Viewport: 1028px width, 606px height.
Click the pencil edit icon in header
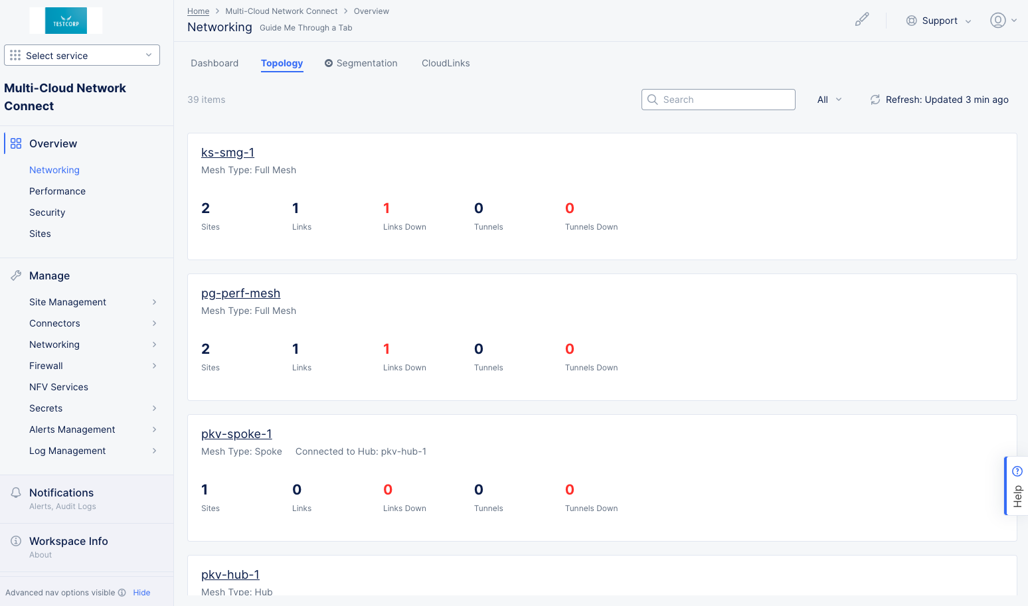861,20
